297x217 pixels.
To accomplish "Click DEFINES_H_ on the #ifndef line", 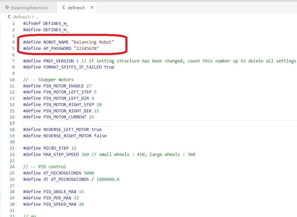I will (x=56, y=23).
